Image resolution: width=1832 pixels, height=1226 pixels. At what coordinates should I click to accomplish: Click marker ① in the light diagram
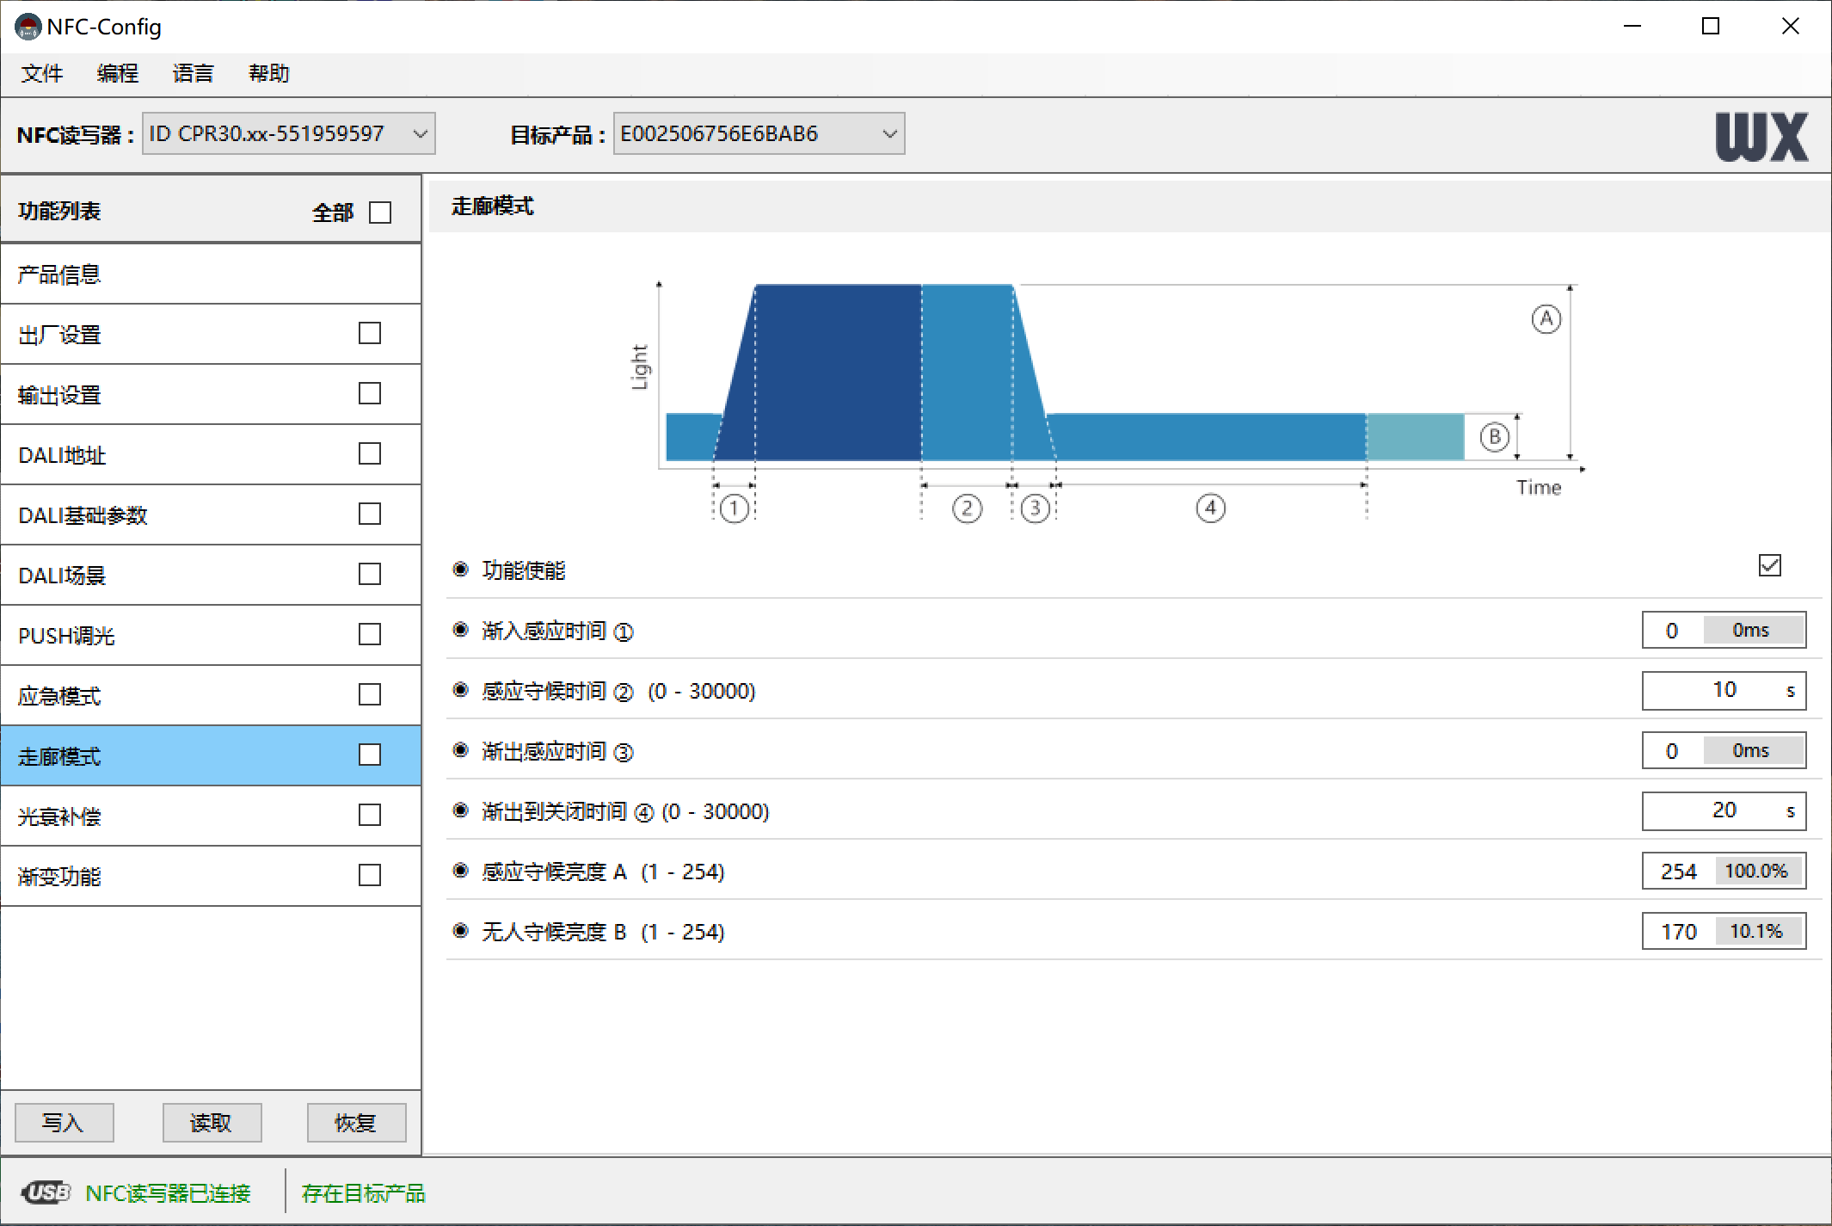tap(734, 508)
